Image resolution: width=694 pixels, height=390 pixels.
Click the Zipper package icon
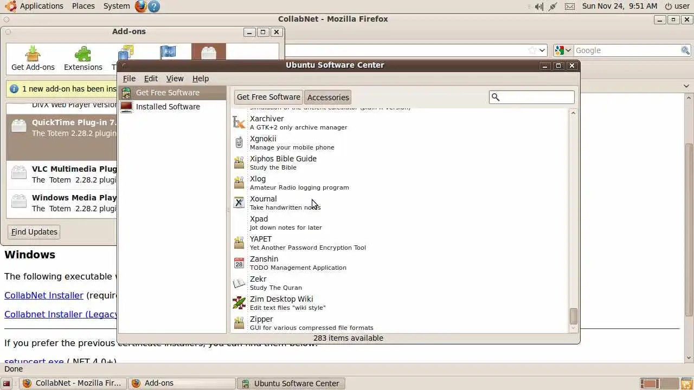[239, 323]
